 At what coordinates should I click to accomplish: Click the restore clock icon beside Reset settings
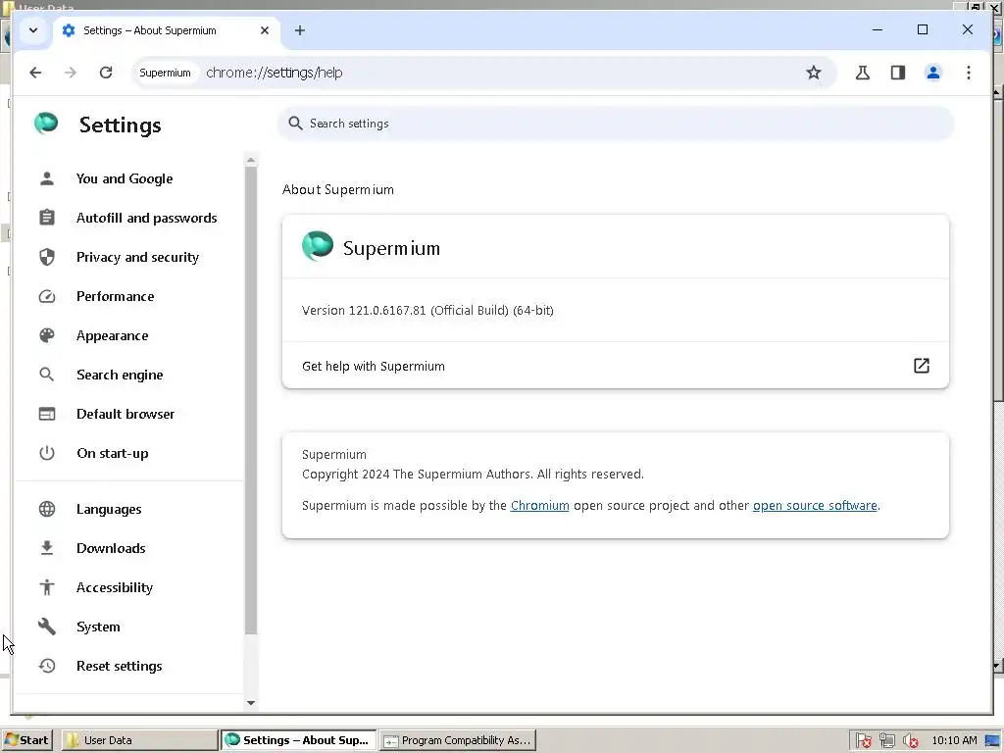[x=47, y=666]
